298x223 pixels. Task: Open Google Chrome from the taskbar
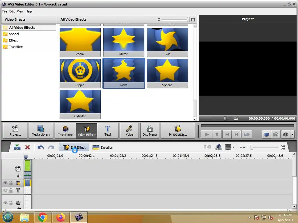42,217
